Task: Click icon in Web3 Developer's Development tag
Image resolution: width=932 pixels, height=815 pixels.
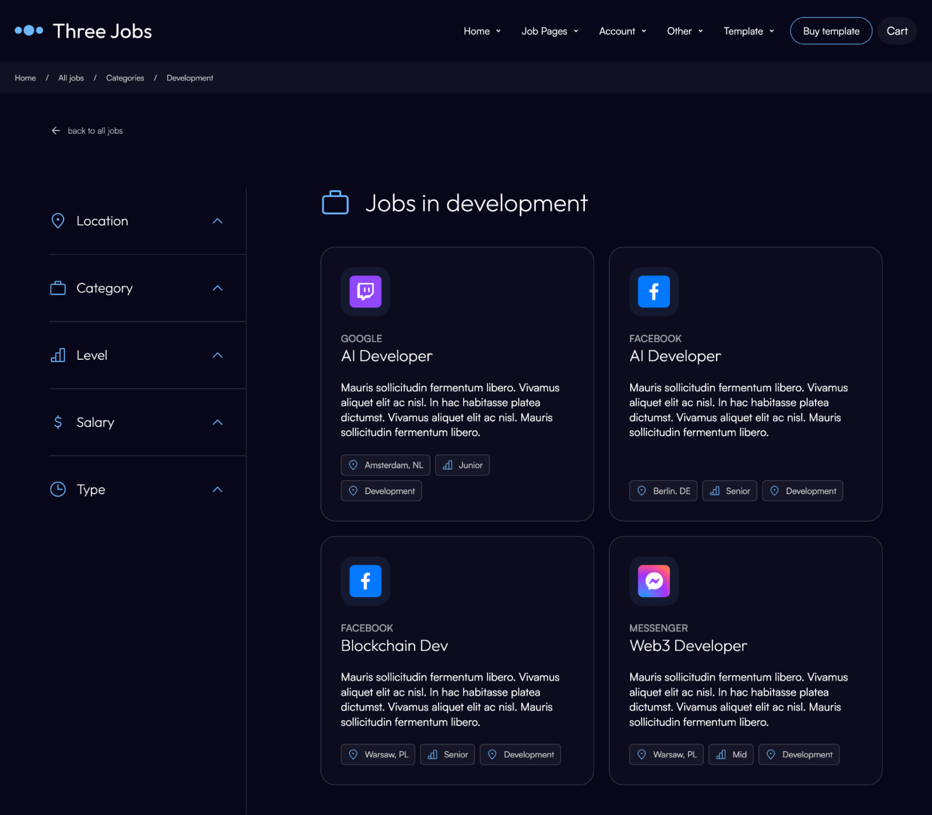Action: [771, 754]
